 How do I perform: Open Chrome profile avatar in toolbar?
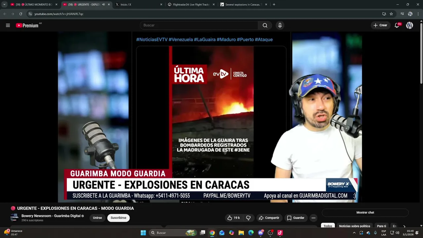coord(410,14)
